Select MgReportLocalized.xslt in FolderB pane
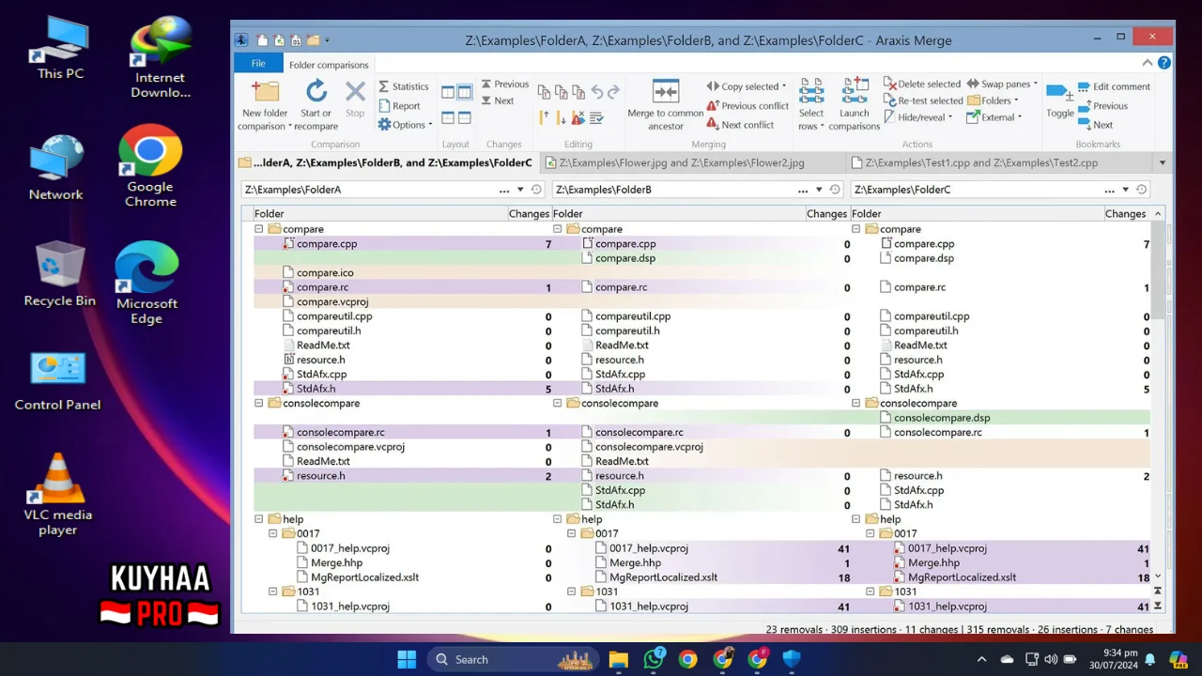The image size is (1202, 676). point(663,577)
